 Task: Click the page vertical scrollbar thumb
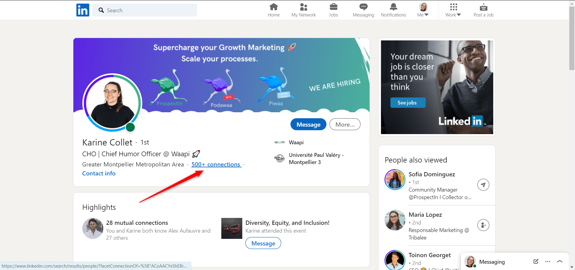coord(572,38)
